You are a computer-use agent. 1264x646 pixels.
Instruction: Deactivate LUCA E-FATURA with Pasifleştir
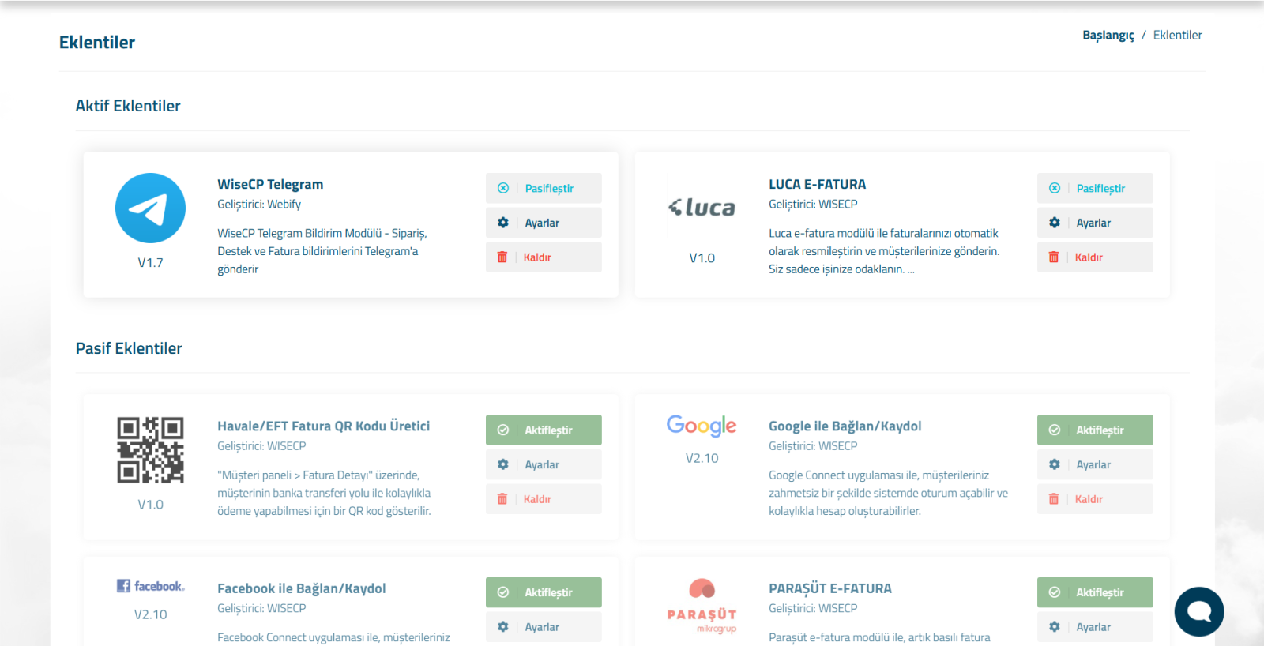(1095, 188)
